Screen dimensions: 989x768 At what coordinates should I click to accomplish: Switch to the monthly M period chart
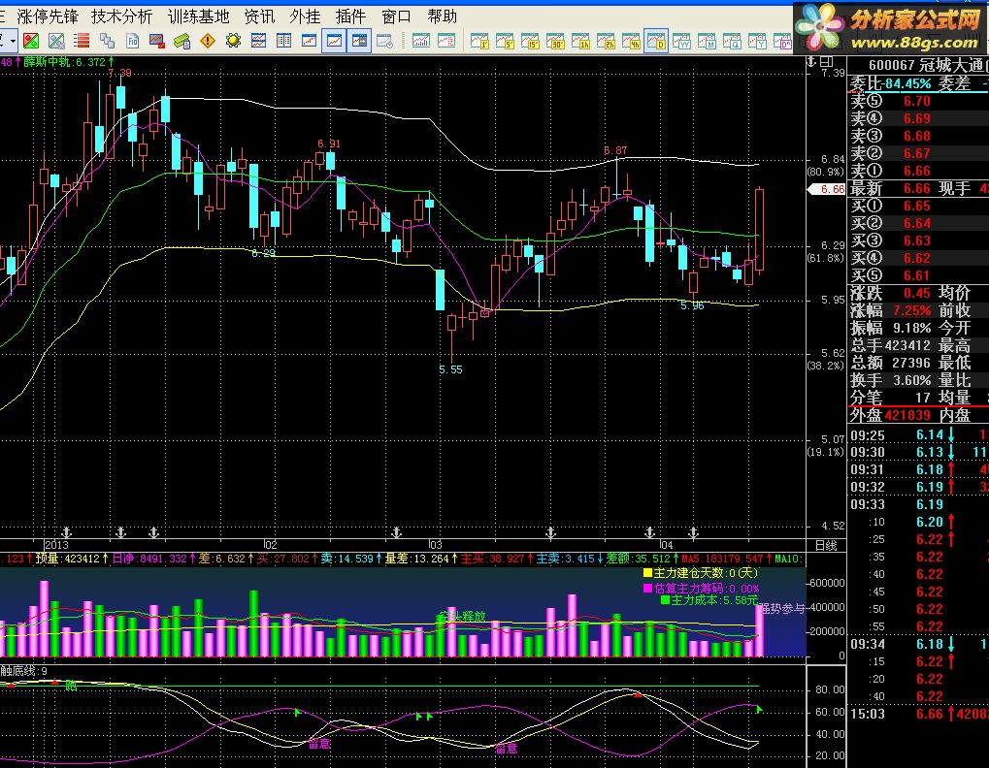(x=708, y=42)
